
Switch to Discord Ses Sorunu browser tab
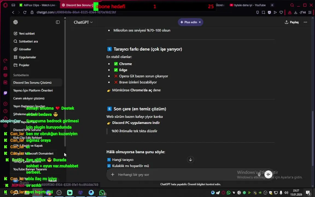click(x=77, y=5)
